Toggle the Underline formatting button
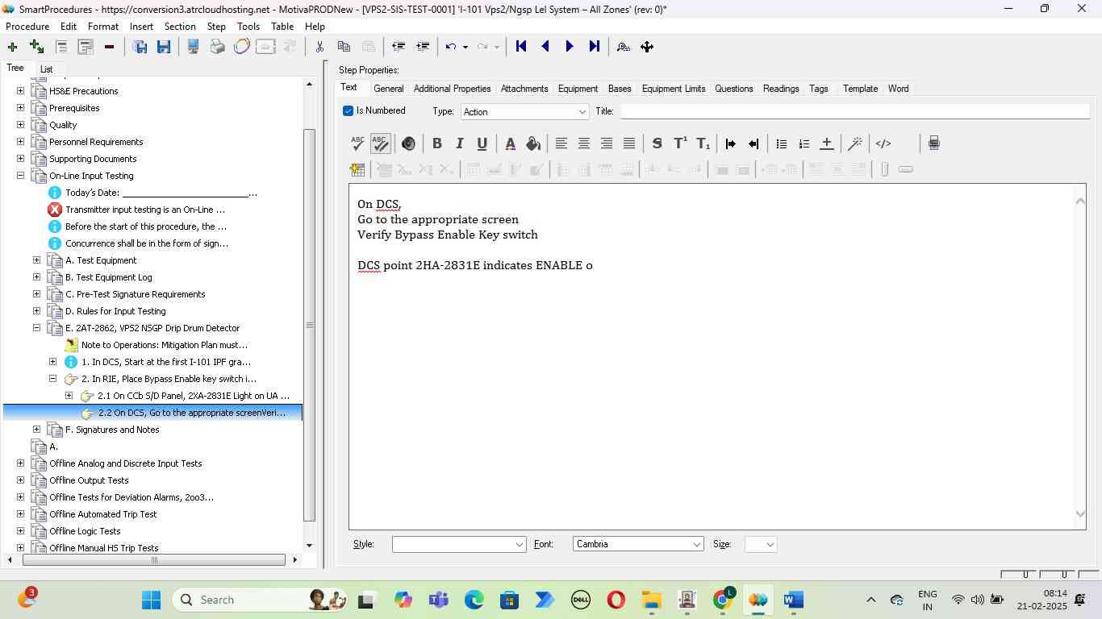Screen dimensions: 1102x619 tap(482, 143)
